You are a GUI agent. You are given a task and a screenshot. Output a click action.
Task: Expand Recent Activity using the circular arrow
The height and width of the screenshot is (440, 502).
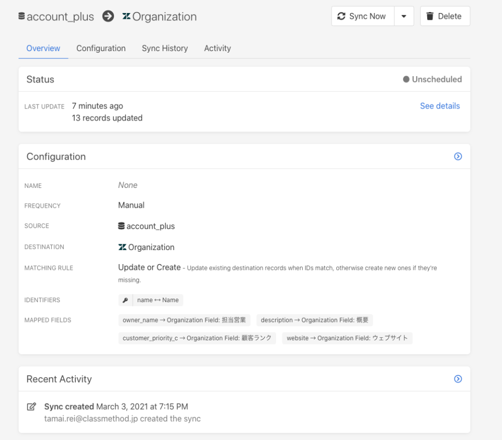pyautogui.click(x=458, y=379)
